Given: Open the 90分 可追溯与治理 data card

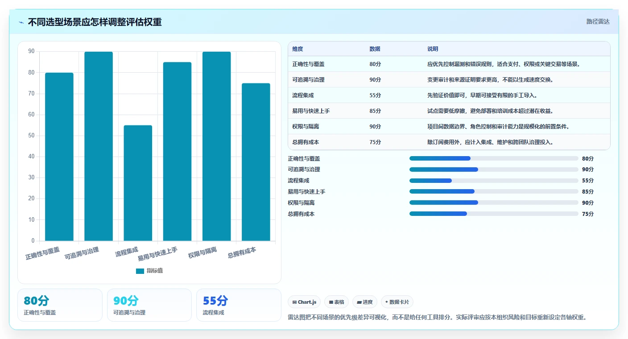Looking at the screenshot, I should [x=149, y=305].
